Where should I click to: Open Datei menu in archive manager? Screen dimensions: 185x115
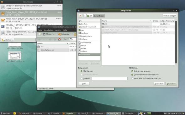click(40, 30)
